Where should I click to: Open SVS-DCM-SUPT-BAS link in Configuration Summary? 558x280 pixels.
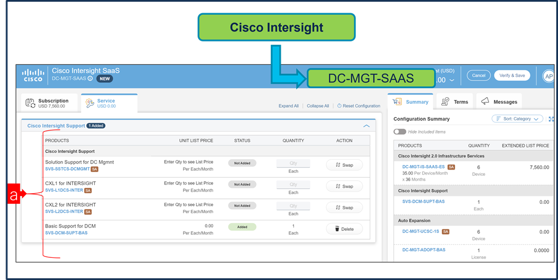pos(423,202)
